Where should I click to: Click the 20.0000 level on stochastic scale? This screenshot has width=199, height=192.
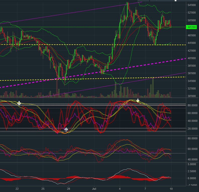pos(192,129)
